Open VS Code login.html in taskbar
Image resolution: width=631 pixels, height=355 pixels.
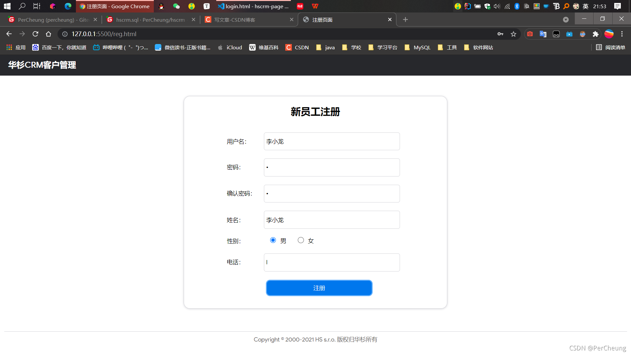(253, 6)
